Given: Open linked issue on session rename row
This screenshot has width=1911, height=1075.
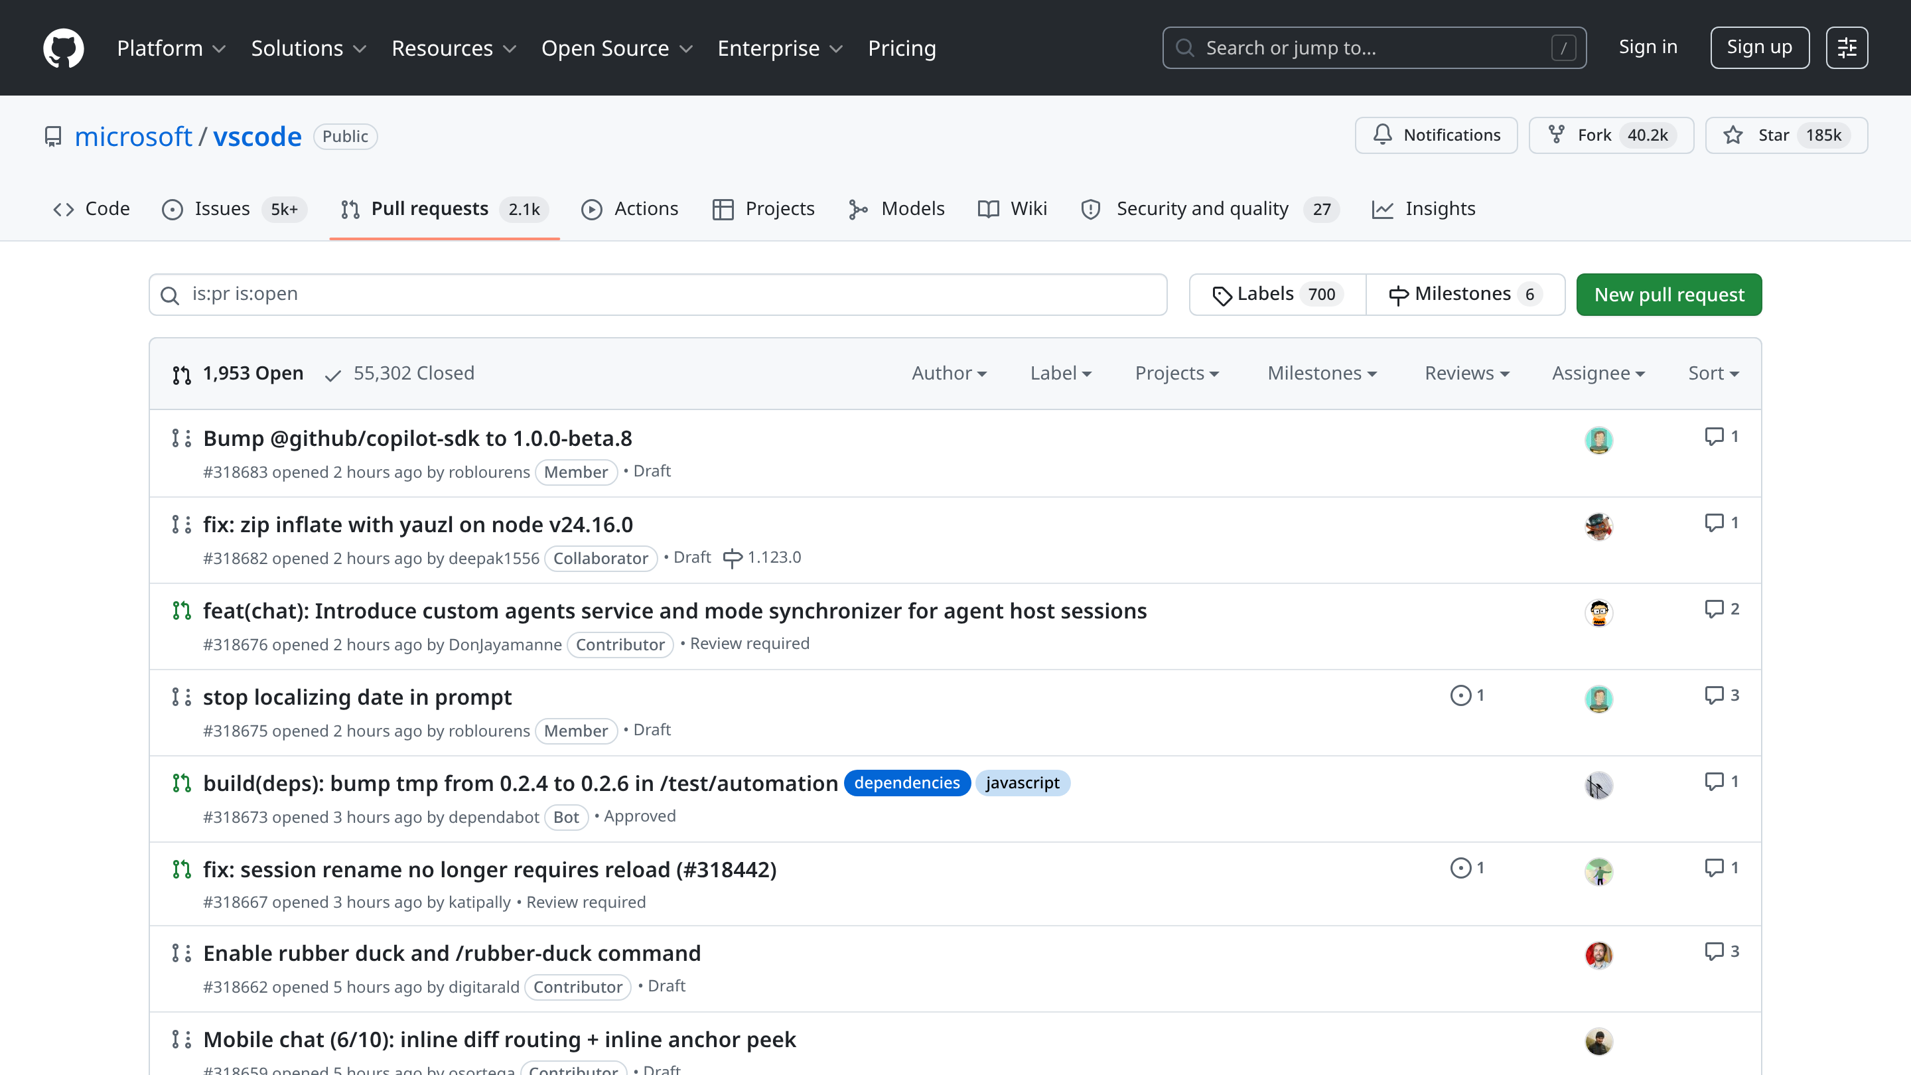Looking at the screenshot, I should (1467, 867).
